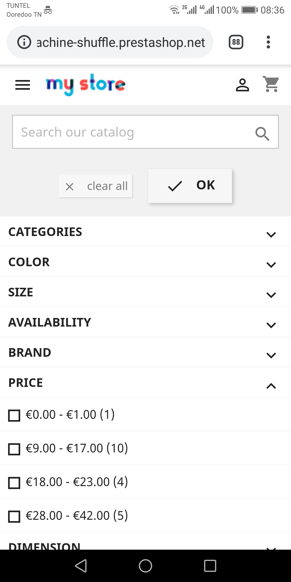The image size is (291, 582).
Task: Expand the Categories filter section
Action: coord(271,234)
